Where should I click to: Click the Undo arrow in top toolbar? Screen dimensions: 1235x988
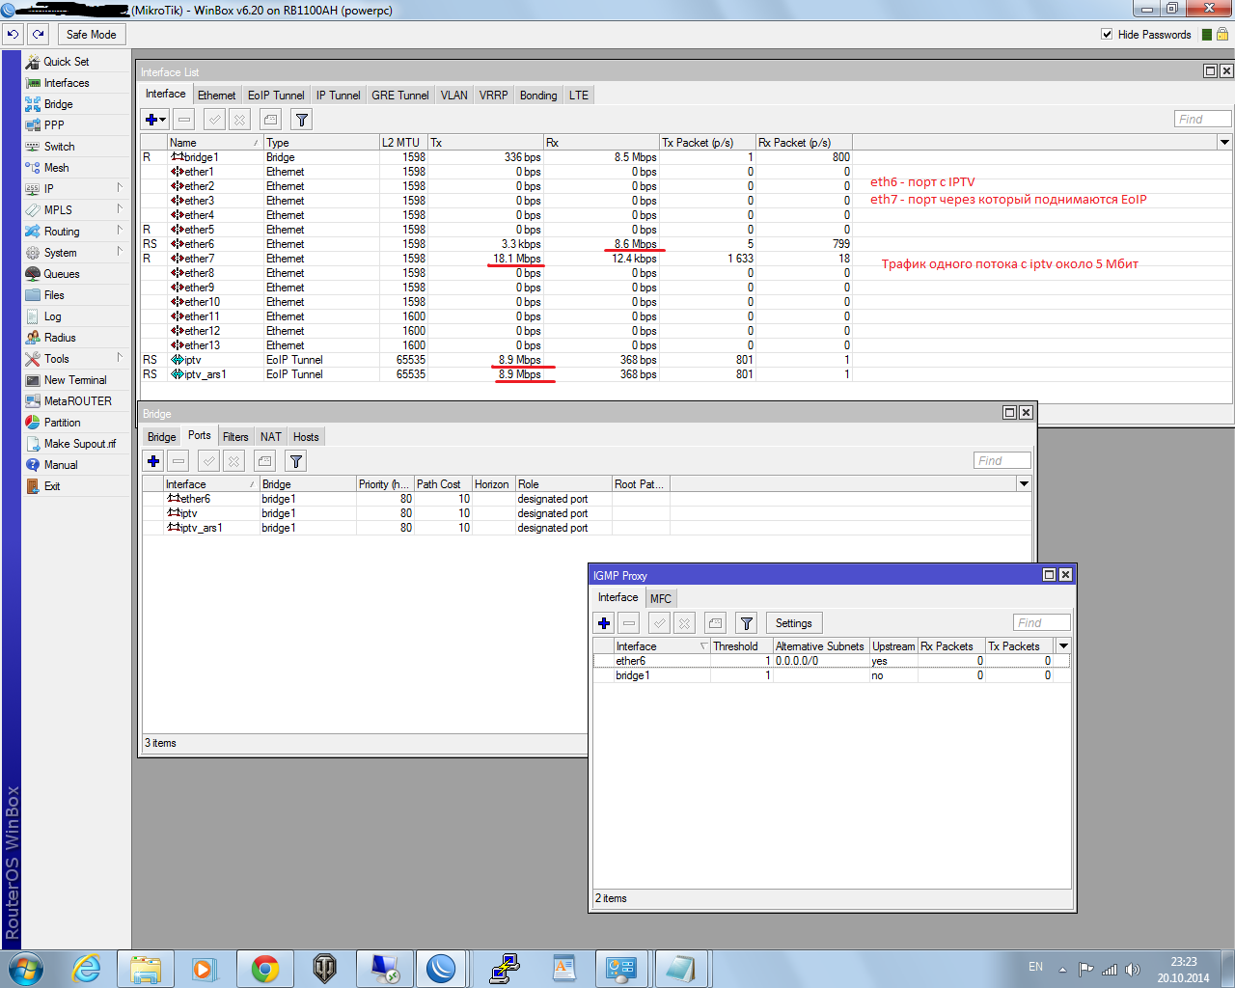click(13, 34)
